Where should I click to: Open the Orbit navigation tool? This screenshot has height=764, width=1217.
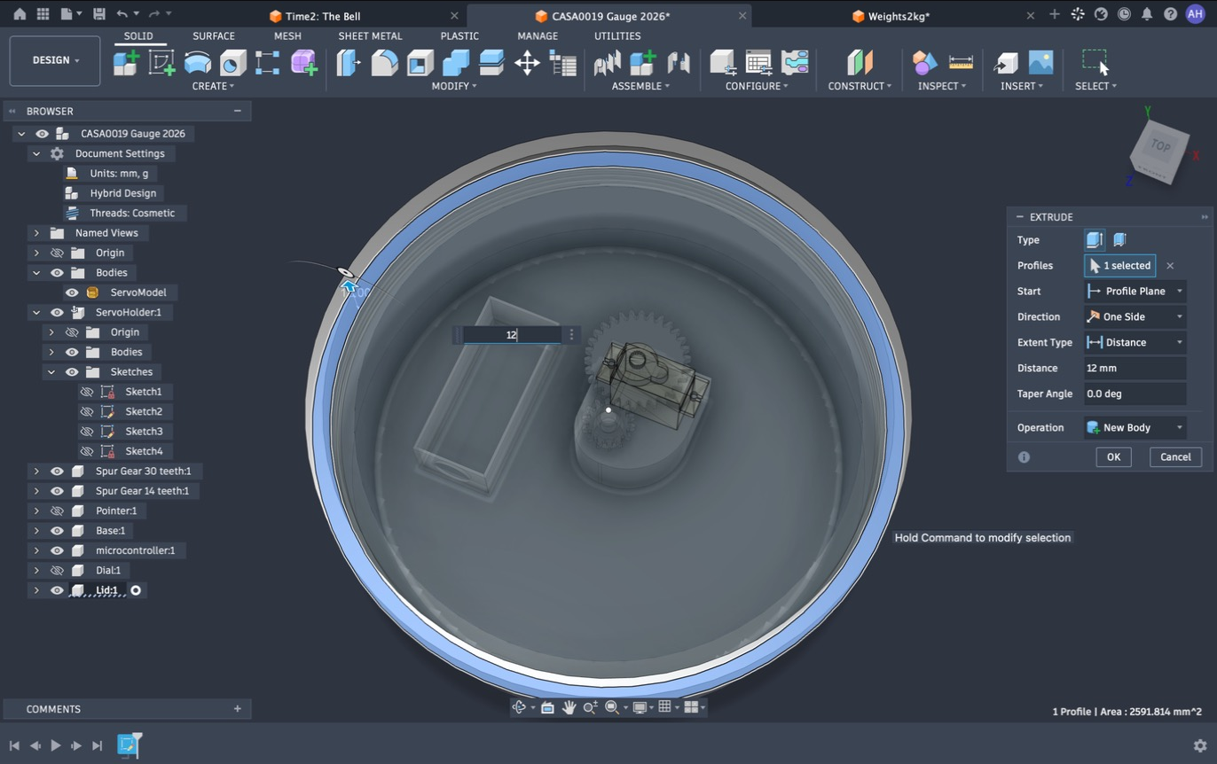pos(520,707)
